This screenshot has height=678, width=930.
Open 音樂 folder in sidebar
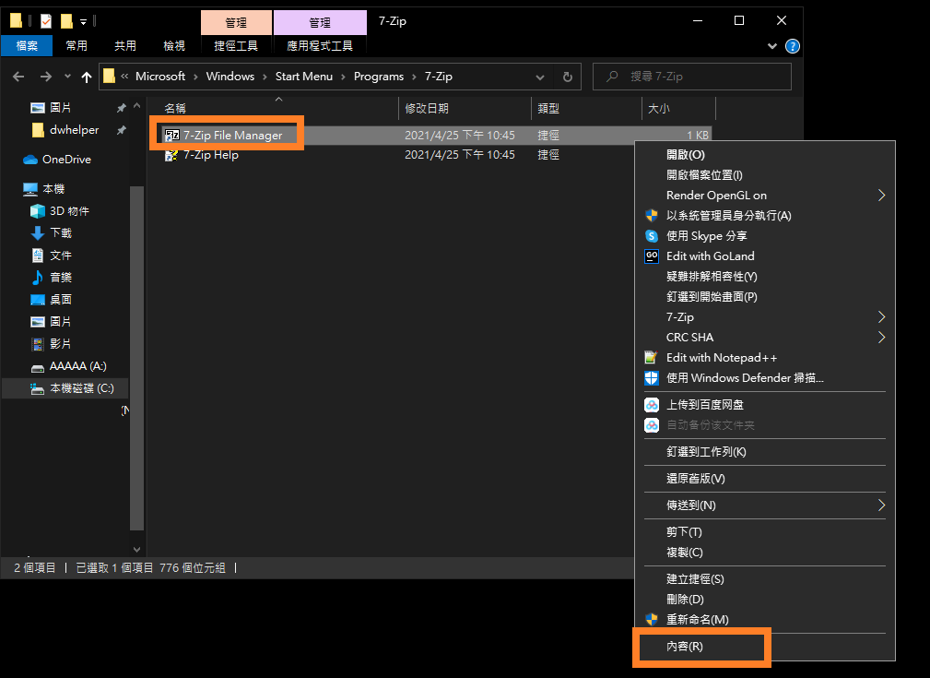[x=61, y=278]
